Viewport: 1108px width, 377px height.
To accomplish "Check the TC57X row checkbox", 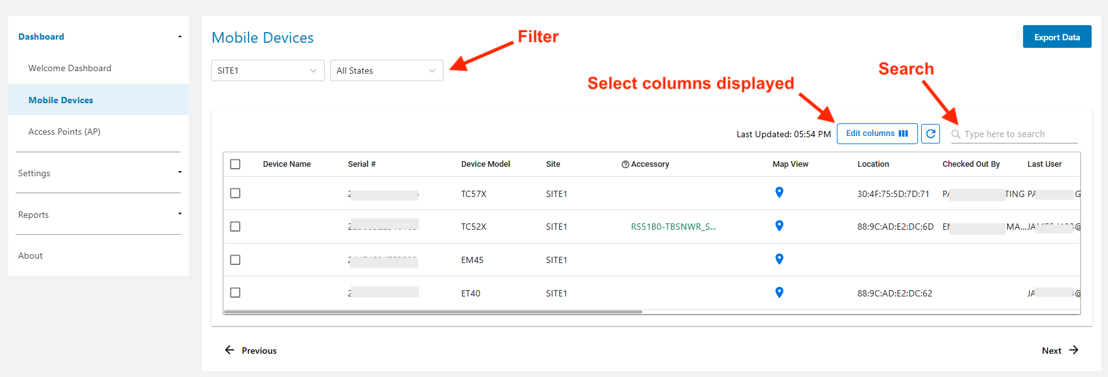I will click(235, 193).
